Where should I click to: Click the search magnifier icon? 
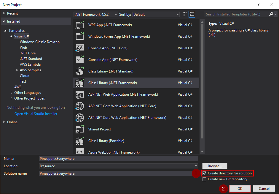(271, 14)
